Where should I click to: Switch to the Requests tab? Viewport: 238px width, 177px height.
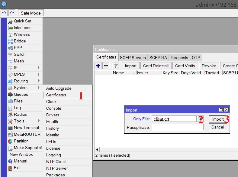click(x=179, y=58)
